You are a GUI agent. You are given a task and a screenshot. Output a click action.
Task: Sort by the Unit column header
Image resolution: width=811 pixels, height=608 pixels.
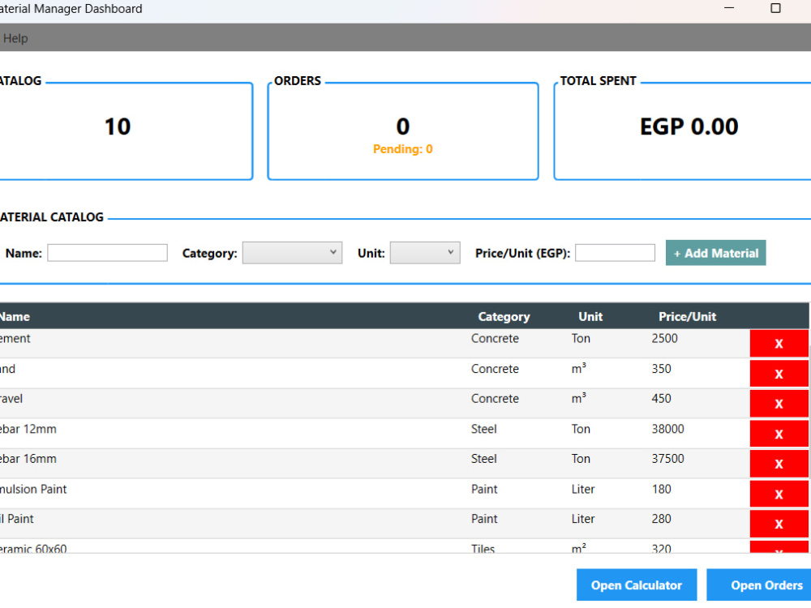(x=590, y=316)
